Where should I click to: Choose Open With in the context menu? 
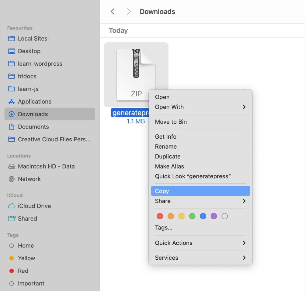200,107
